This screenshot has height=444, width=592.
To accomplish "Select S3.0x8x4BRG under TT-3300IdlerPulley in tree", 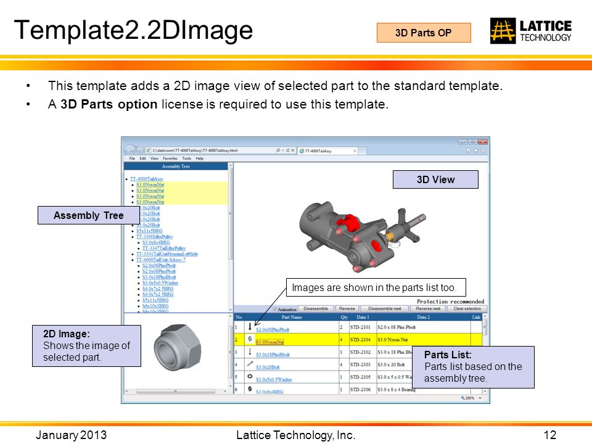I will 156,242.
